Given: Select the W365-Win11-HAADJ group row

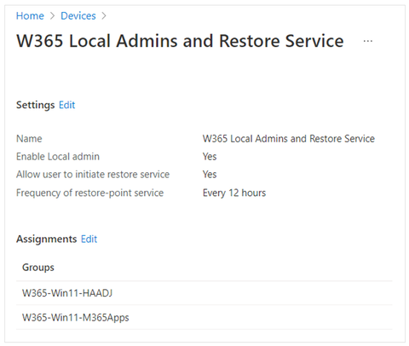Looking at the screenshot, I should [x=204, y=293].
